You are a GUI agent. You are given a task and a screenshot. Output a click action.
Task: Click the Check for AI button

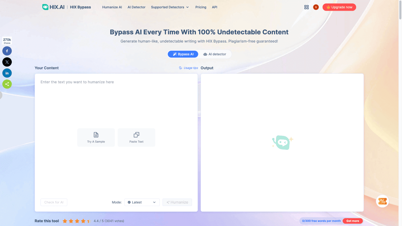coord(54,202)
